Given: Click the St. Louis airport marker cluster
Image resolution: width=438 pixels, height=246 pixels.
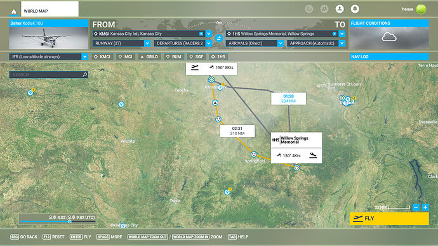Looking at the screenshot, I should [x=347, y=100].
